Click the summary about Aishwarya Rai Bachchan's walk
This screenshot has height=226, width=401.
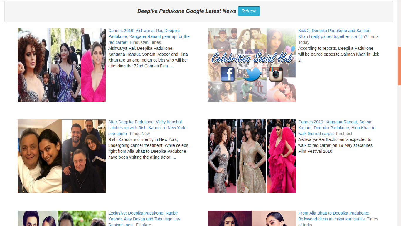coord(335,145)
